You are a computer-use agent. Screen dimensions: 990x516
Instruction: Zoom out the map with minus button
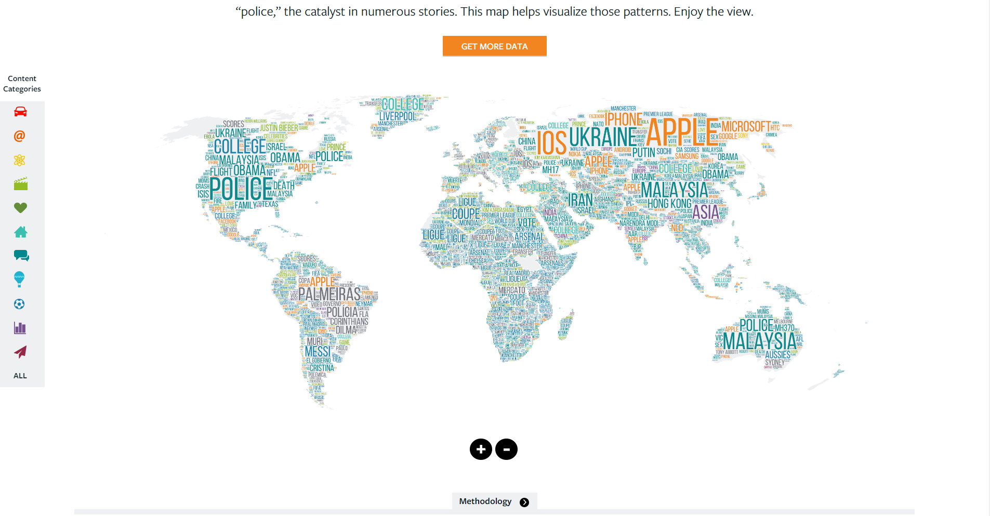point(506,449)
